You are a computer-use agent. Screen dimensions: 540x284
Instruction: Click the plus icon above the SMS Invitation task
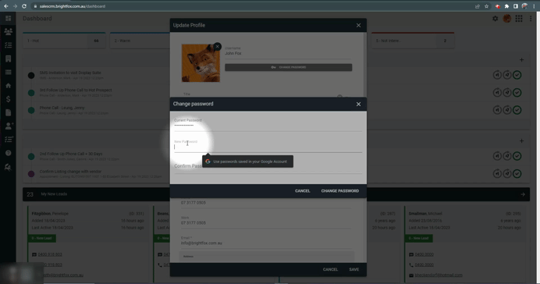[521, 60]
